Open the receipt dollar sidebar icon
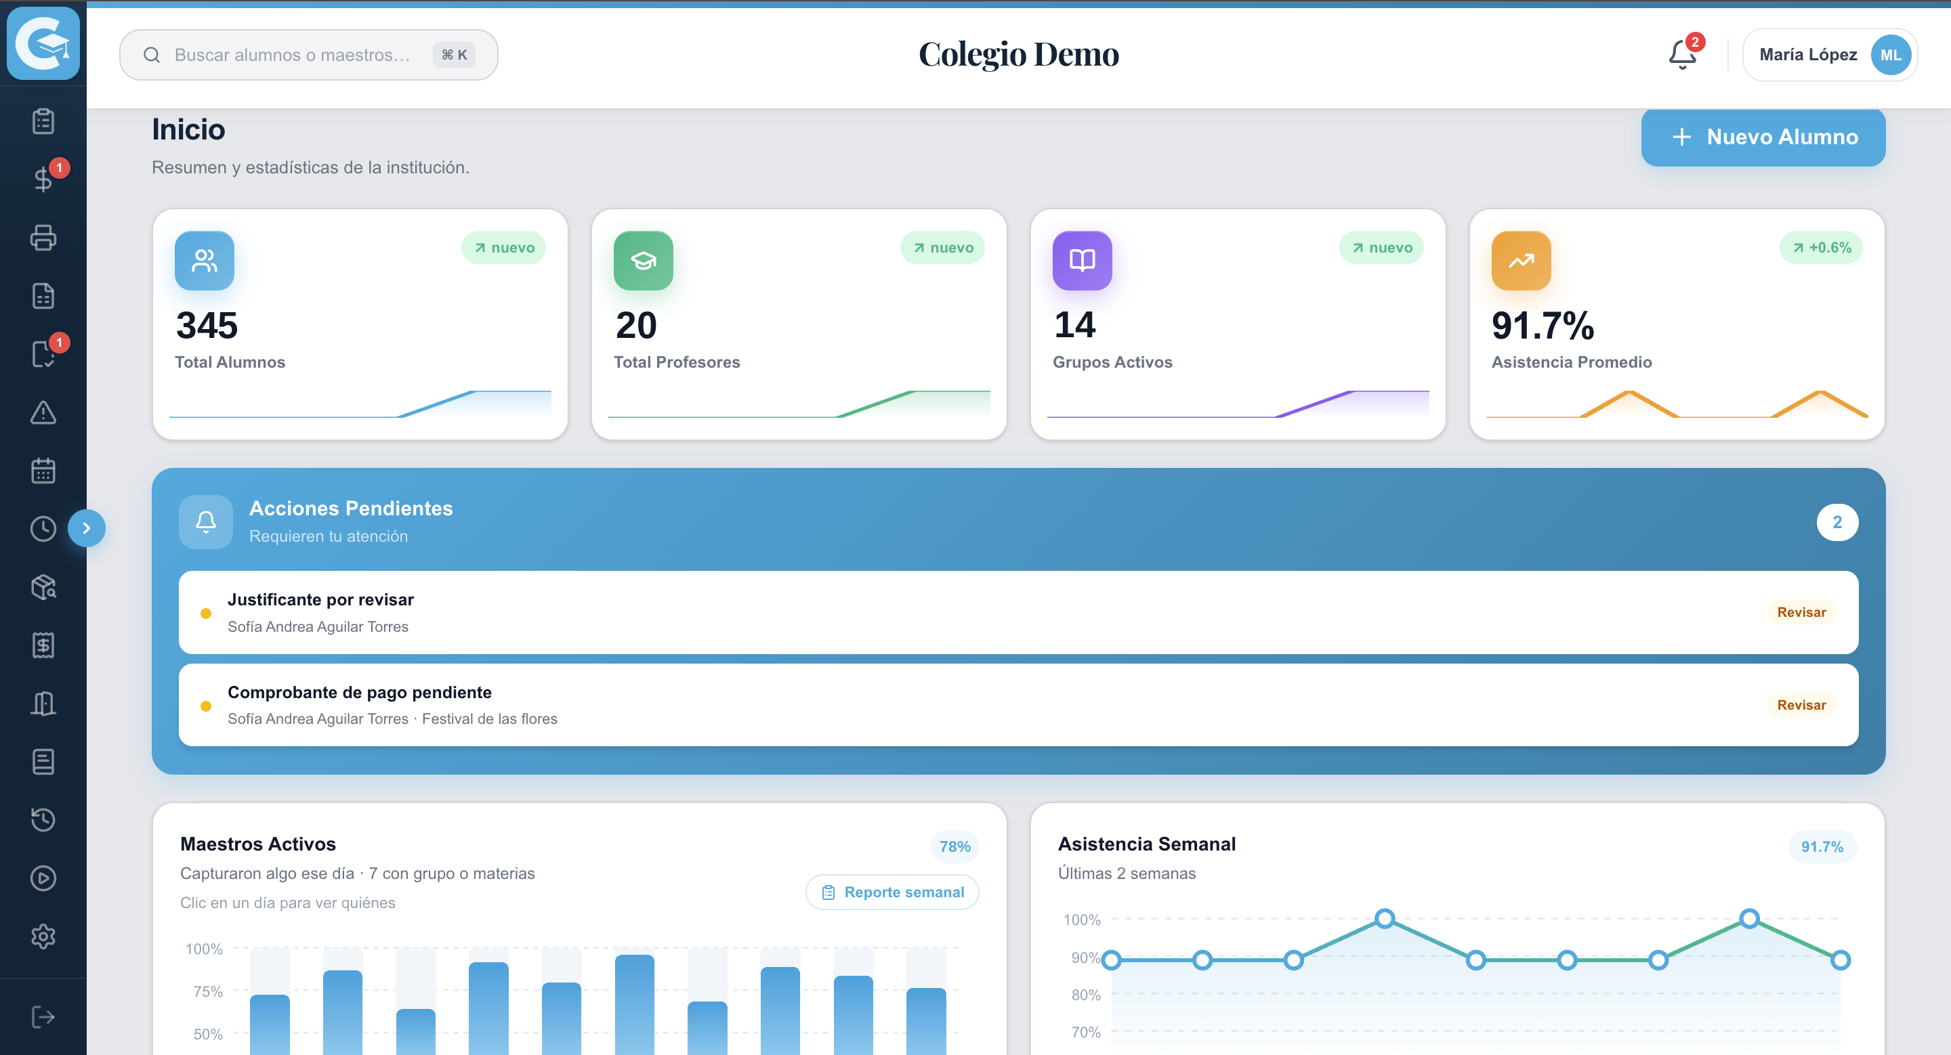This screenshot has height=1055, width=1951. pos(43,645)
